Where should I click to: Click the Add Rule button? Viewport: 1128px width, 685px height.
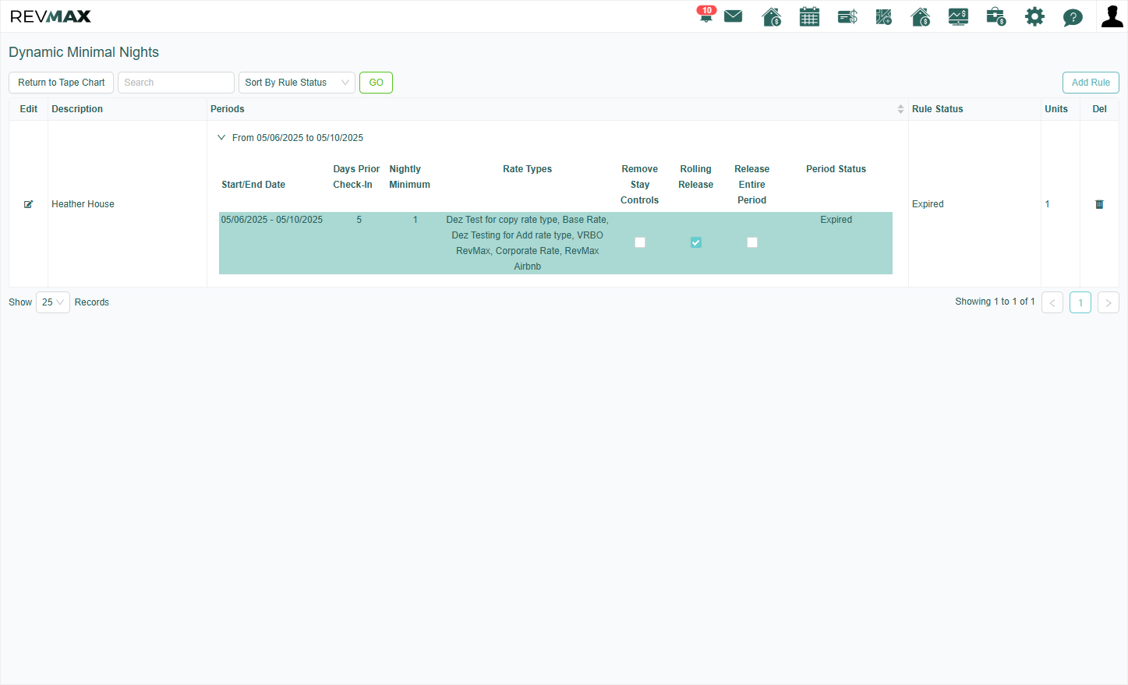tap(1091, 83)
